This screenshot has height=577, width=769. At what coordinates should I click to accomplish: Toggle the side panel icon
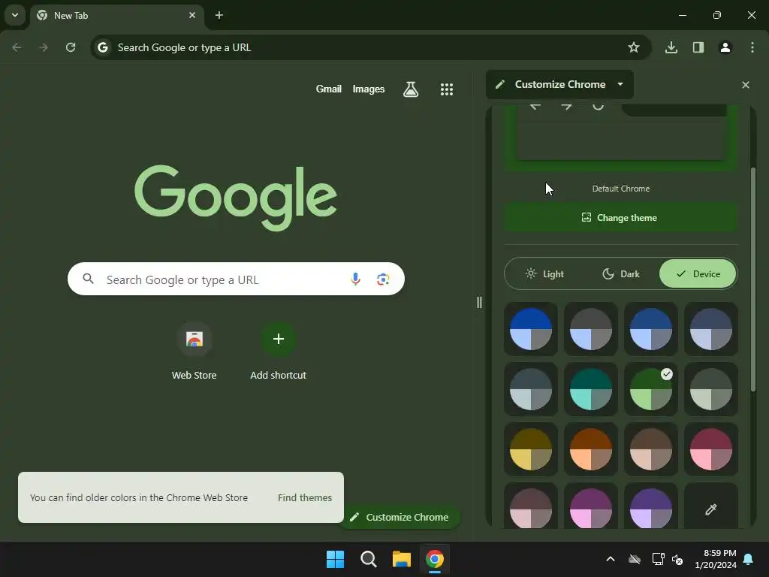point(698,47)
